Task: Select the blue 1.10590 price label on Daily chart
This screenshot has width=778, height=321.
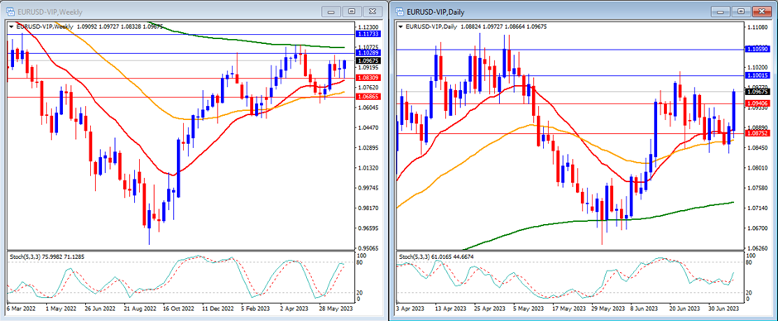Action: pos(757,49)
